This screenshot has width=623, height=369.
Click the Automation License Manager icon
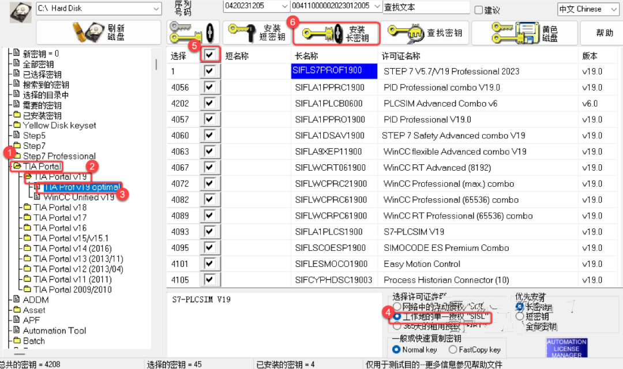coord(566,348)
